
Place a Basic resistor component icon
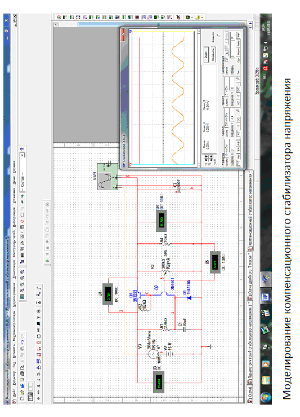pyautogui.click(x=39, y=392)
